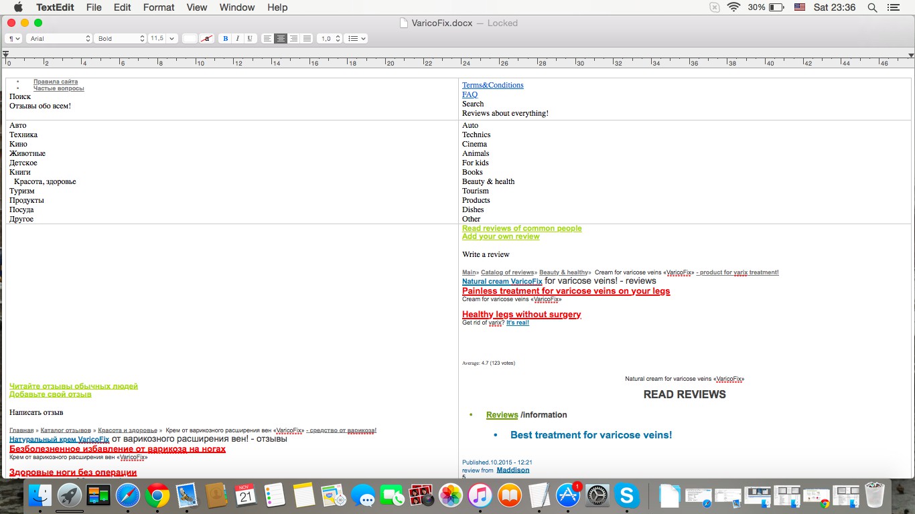The height and width of the screenshot is (514, 915).
Task: Click the ruler tab stop marker at left
Action: click(x=6, y=54)
